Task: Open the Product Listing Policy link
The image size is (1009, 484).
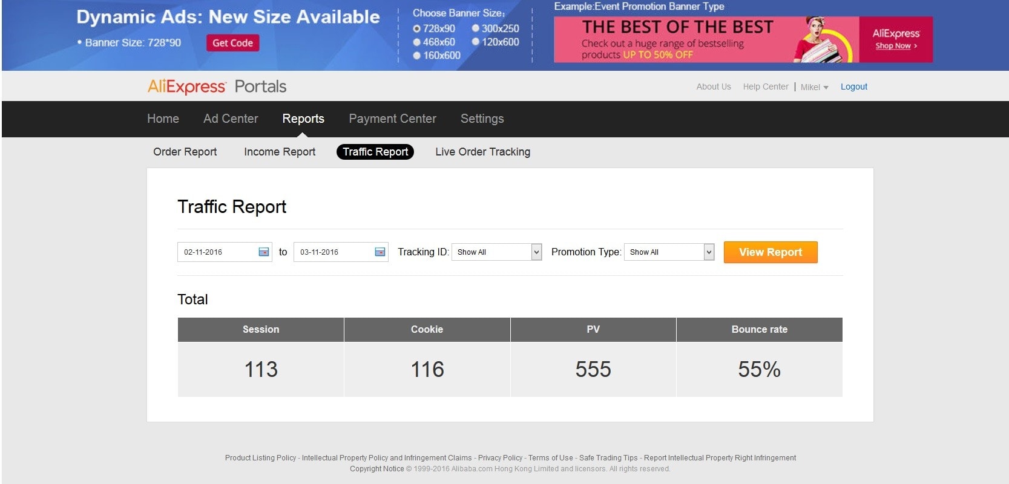Action: [260, 458]
